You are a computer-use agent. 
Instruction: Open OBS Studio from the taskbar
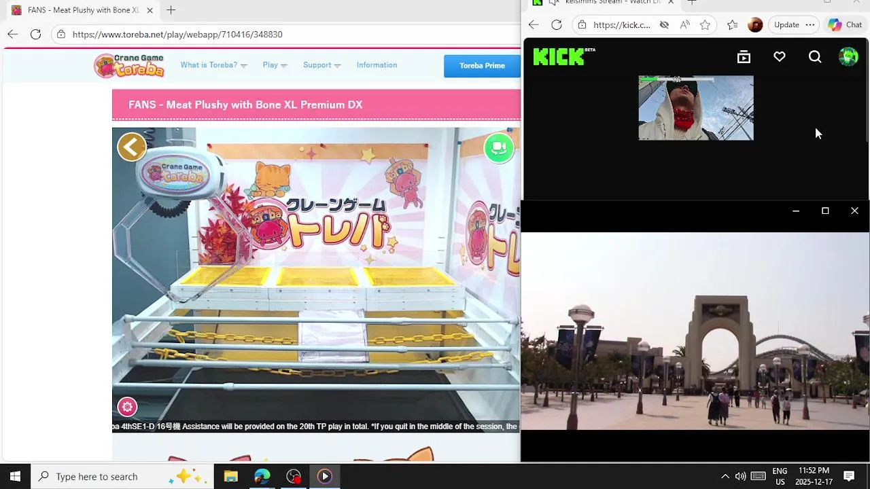(294, 476)
